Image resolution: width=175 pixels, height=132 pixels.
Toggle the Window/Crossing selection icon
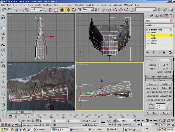point(62,10)
